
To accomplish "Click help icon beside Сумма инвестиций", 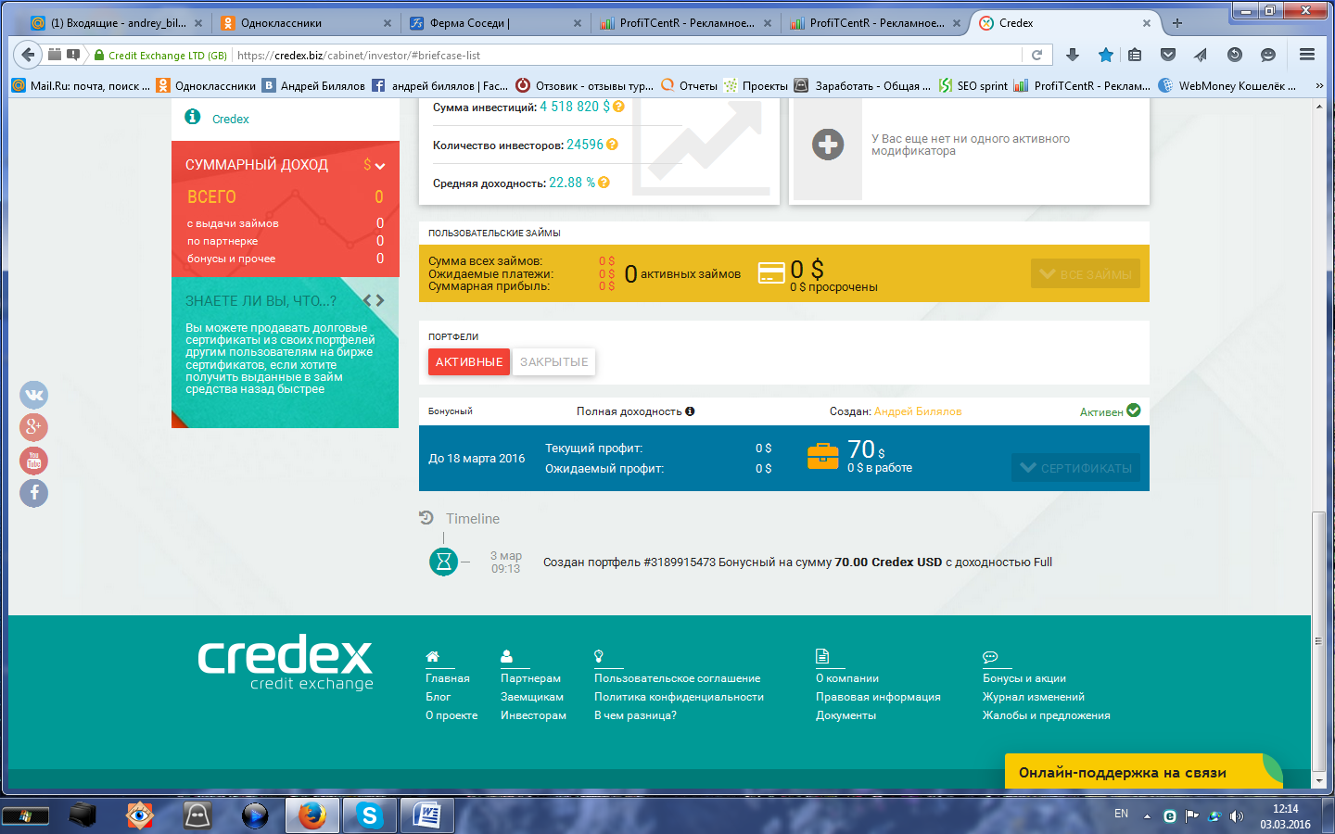I will pos(618,107).
